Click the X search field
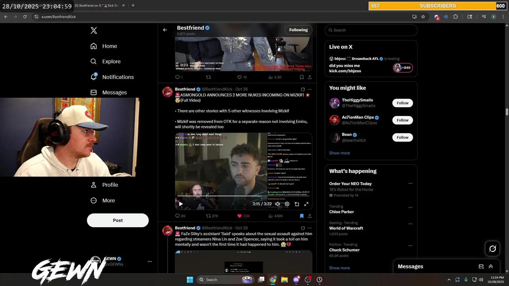509x286 pixels. click(371, 30)
